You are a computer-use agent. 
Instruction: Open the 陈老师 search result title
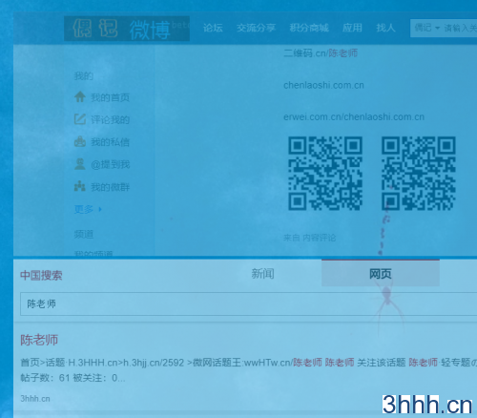pyautogui.click(x=39, y=340)
